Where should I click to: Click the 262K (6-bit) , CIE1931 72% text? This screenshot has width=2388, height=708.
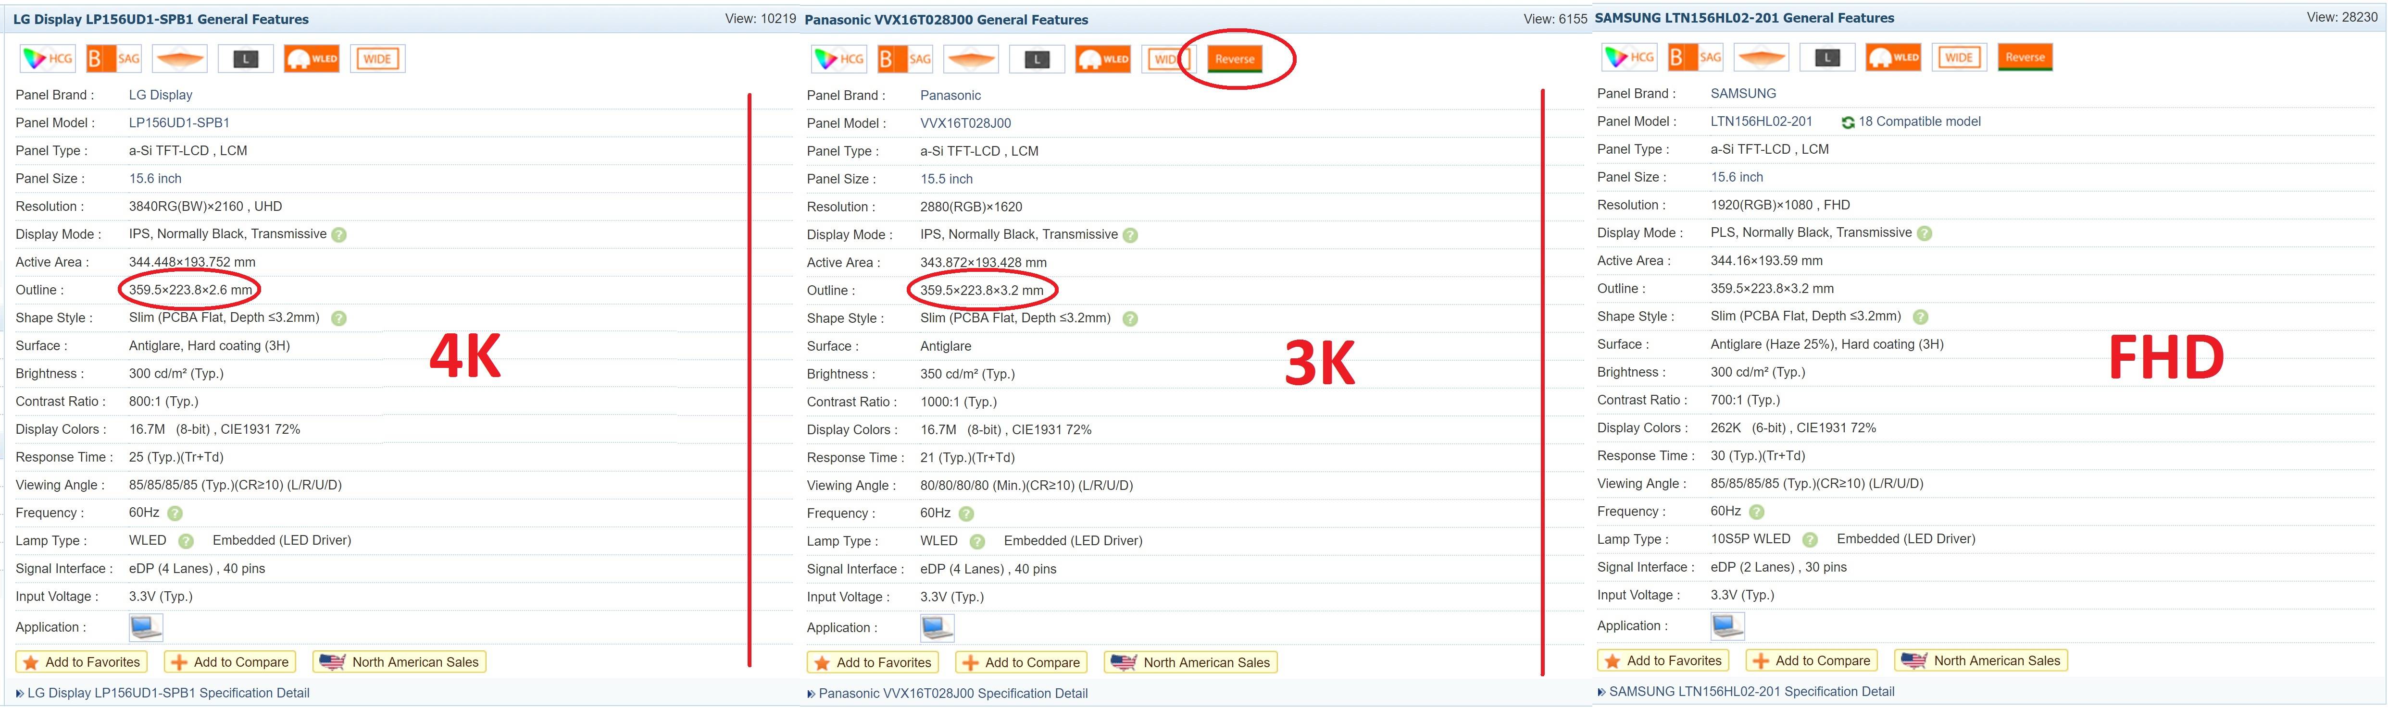click(1794, 429)
